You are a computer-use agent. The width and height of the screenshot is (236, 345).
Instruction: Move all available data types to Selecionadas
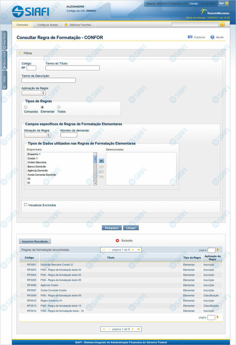tap(101, 161)
